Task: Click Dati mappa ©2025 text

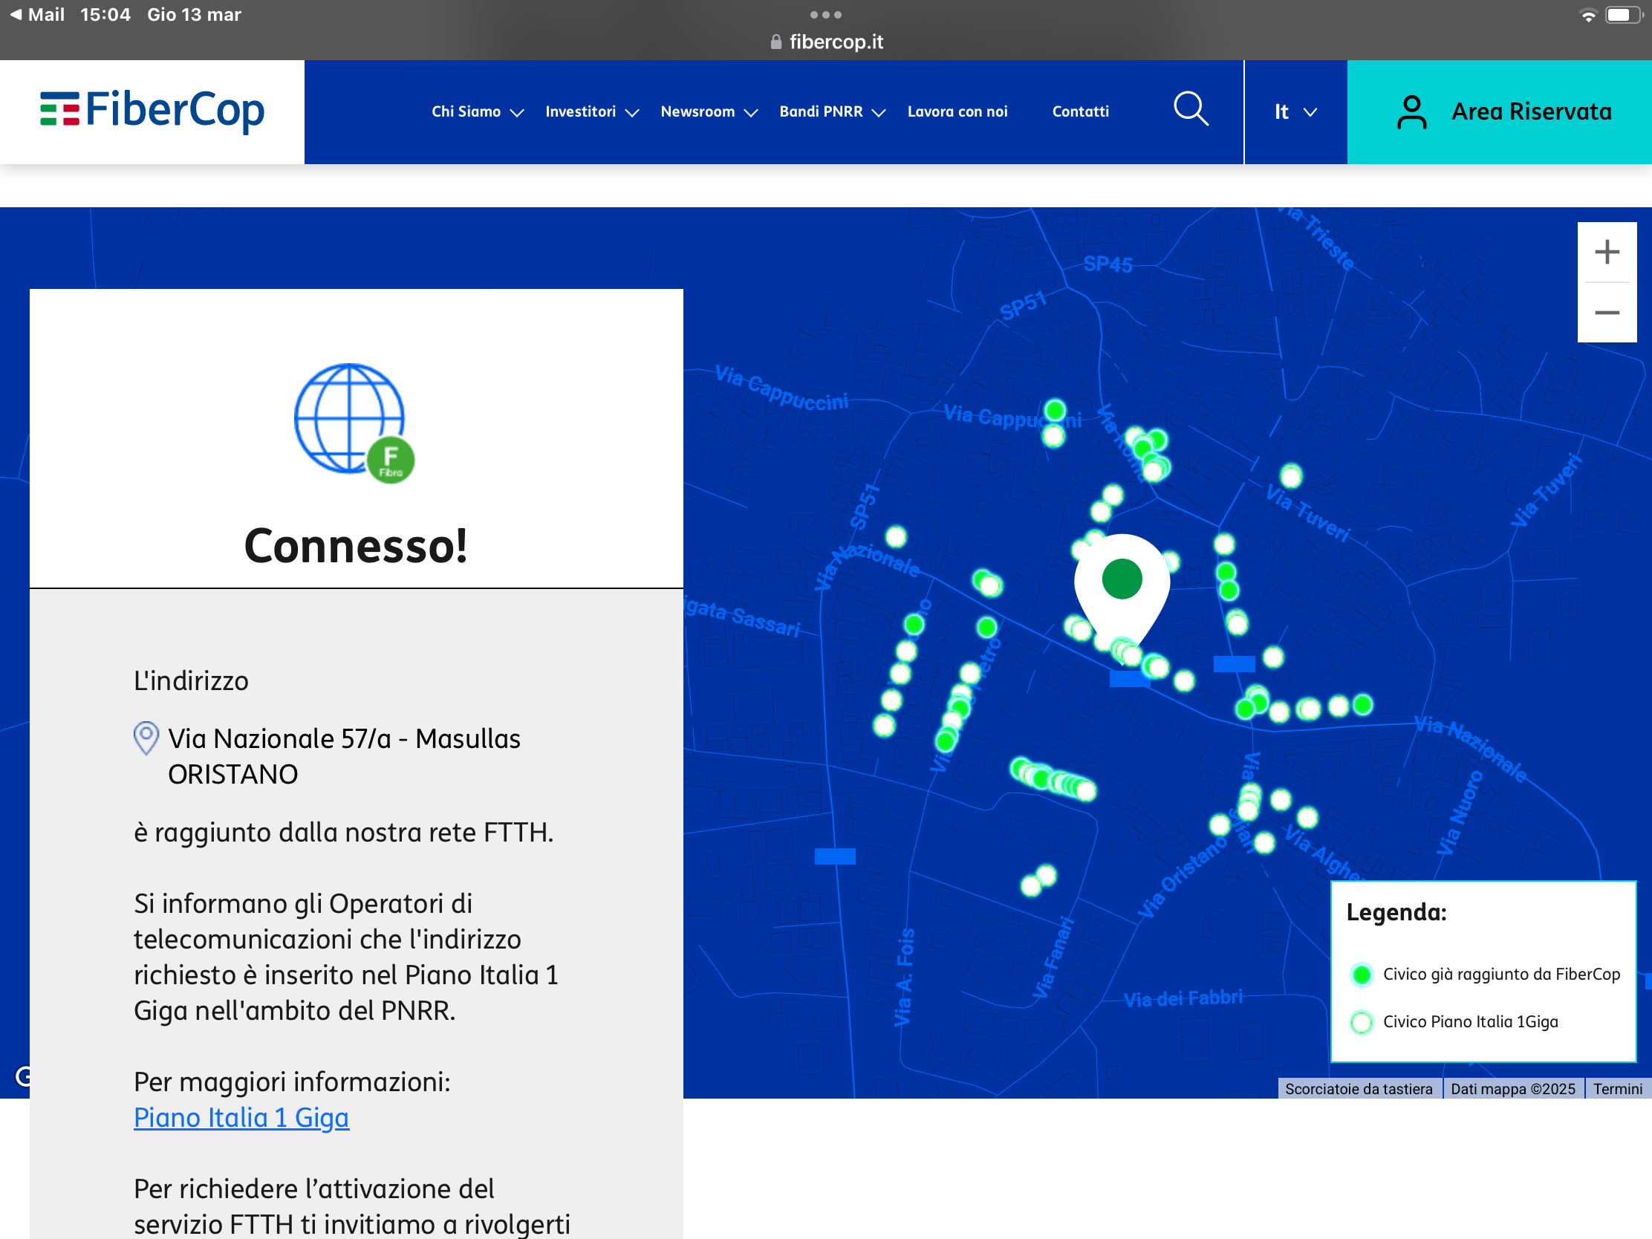Action: pos(1512,1089)
